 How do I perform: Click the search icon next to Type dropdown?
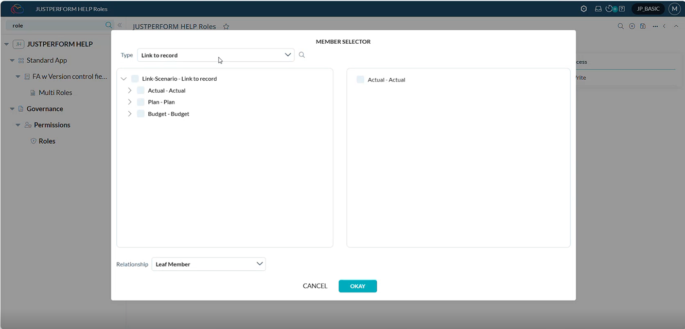(x=302, y=55)
